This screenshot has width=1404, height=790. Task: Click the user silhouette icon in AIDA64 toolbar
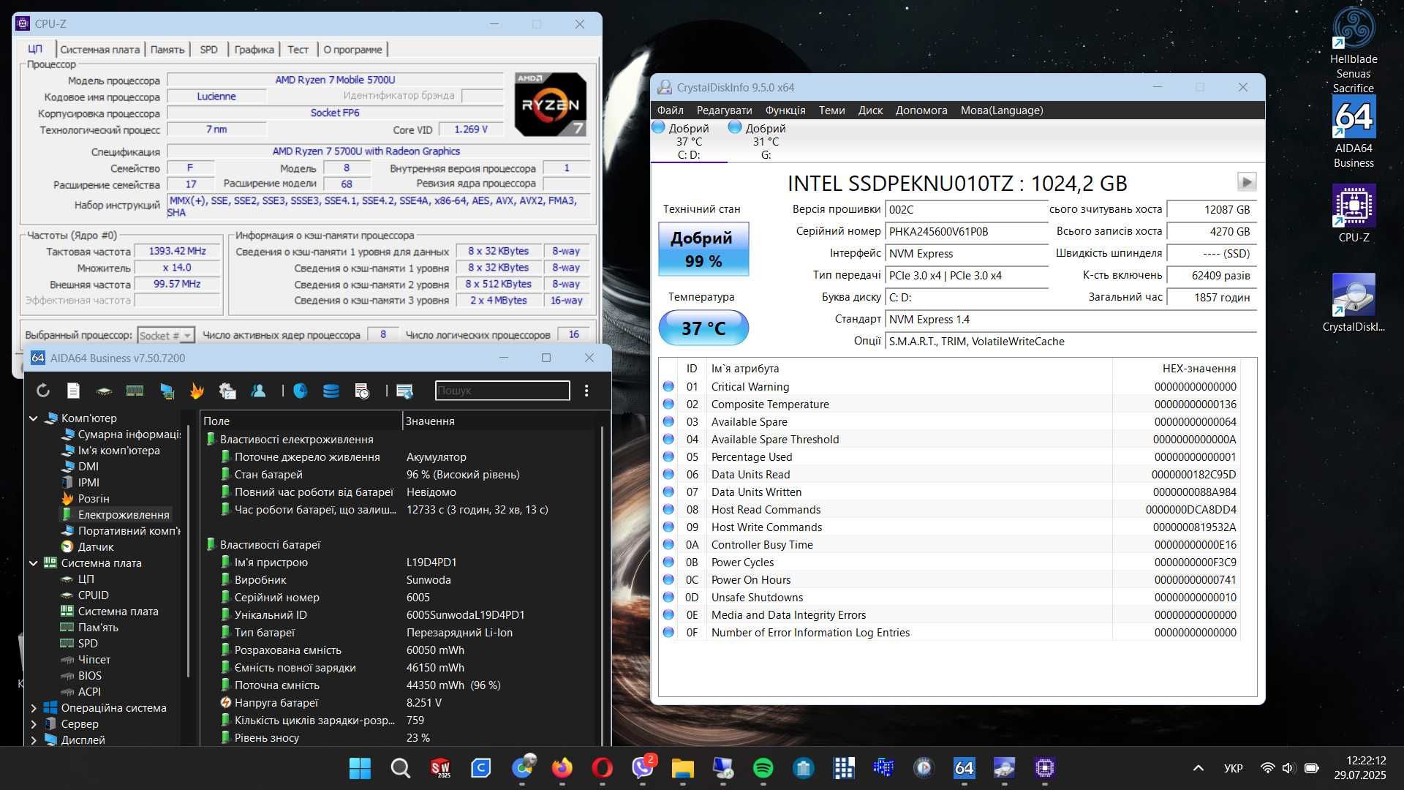coord(258,391)
